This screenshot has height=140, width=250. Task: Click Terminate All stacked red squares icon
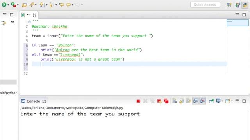point(166,101)
